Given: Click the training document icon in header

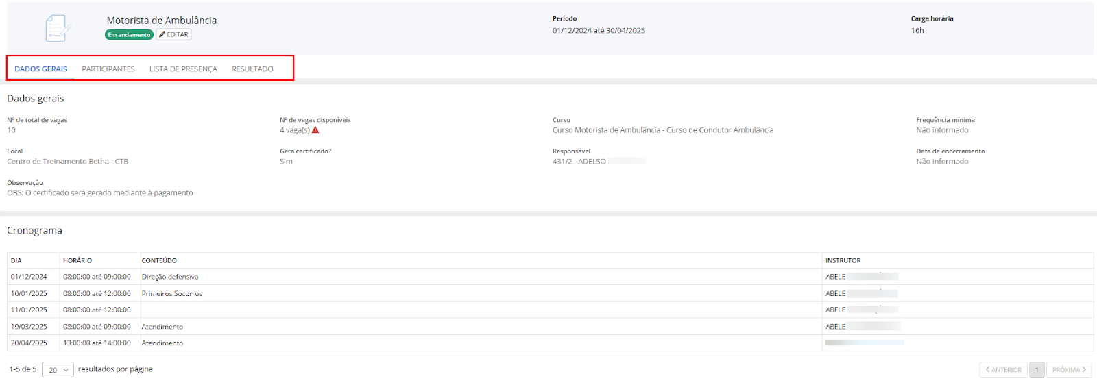Looking at the screenshot, I should point(58,28).
